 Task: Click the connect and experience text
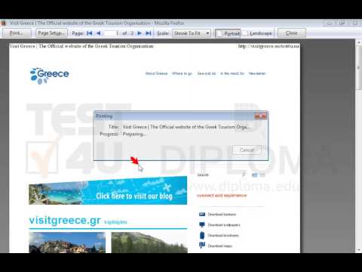pos(222,196)
